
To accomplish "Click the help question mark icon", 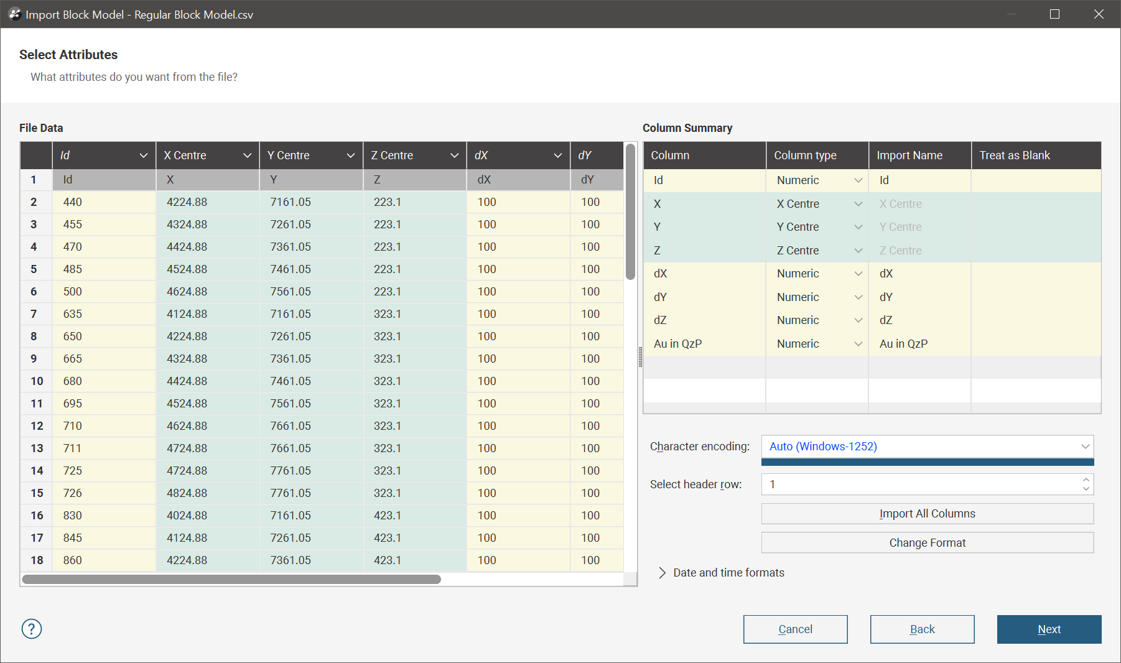I will click(32, 629).
